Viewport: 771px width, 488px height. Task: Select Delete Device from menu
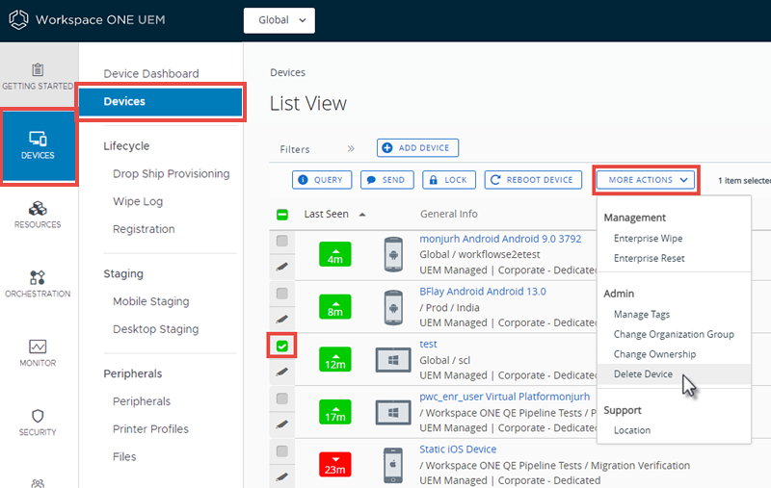[x=643, y=374]
